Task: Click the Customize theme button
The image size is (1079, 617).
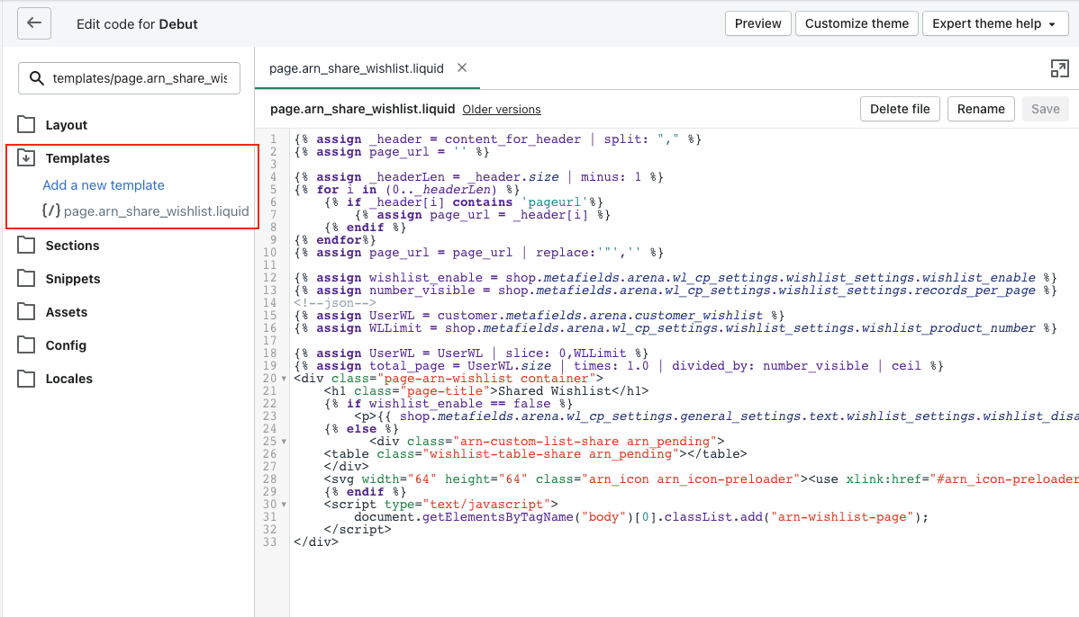Action: pos(857,23)
